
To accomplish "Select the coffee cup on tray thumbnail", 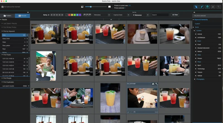I will point(142,34).
